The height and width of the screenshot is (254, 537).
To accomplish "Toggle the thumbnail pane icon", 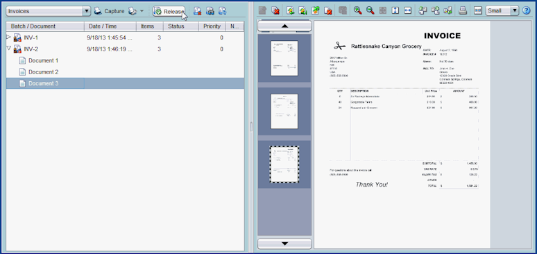I will [478, 10].
